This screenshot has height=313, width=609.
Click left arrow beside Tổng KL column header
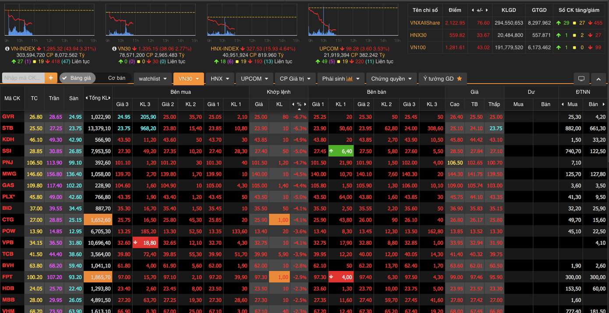[87, 98]
